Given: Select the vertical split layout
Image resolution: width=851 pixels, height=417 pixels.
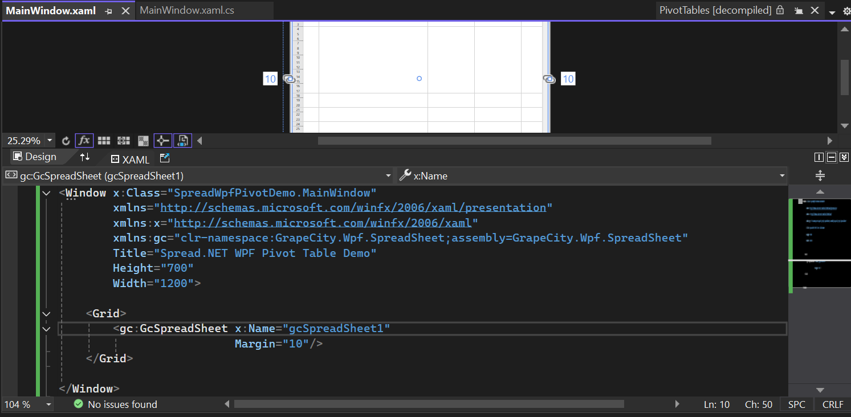Looking at the screenshot, I should [819, 158].
